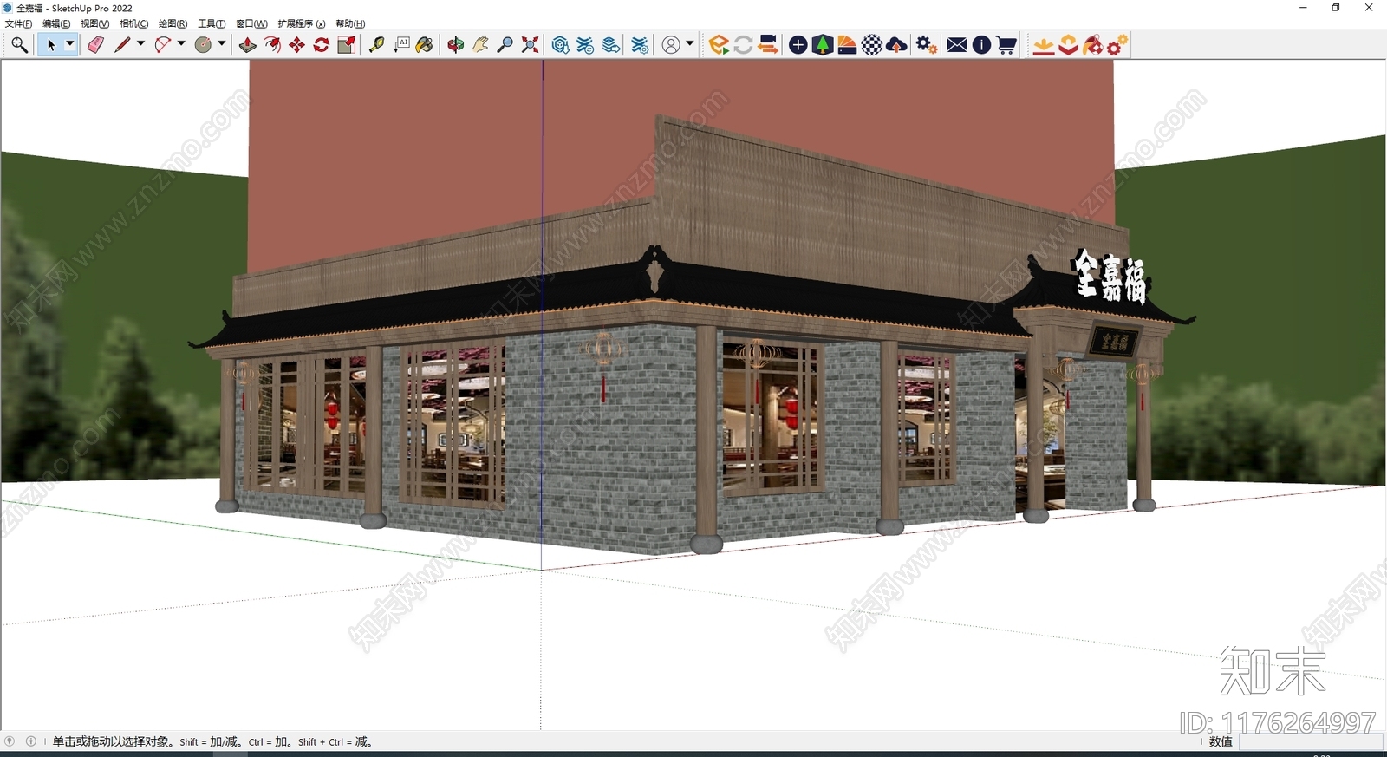
Task: Open the Shape tool dropdown arrow
Action: (222, 44)
